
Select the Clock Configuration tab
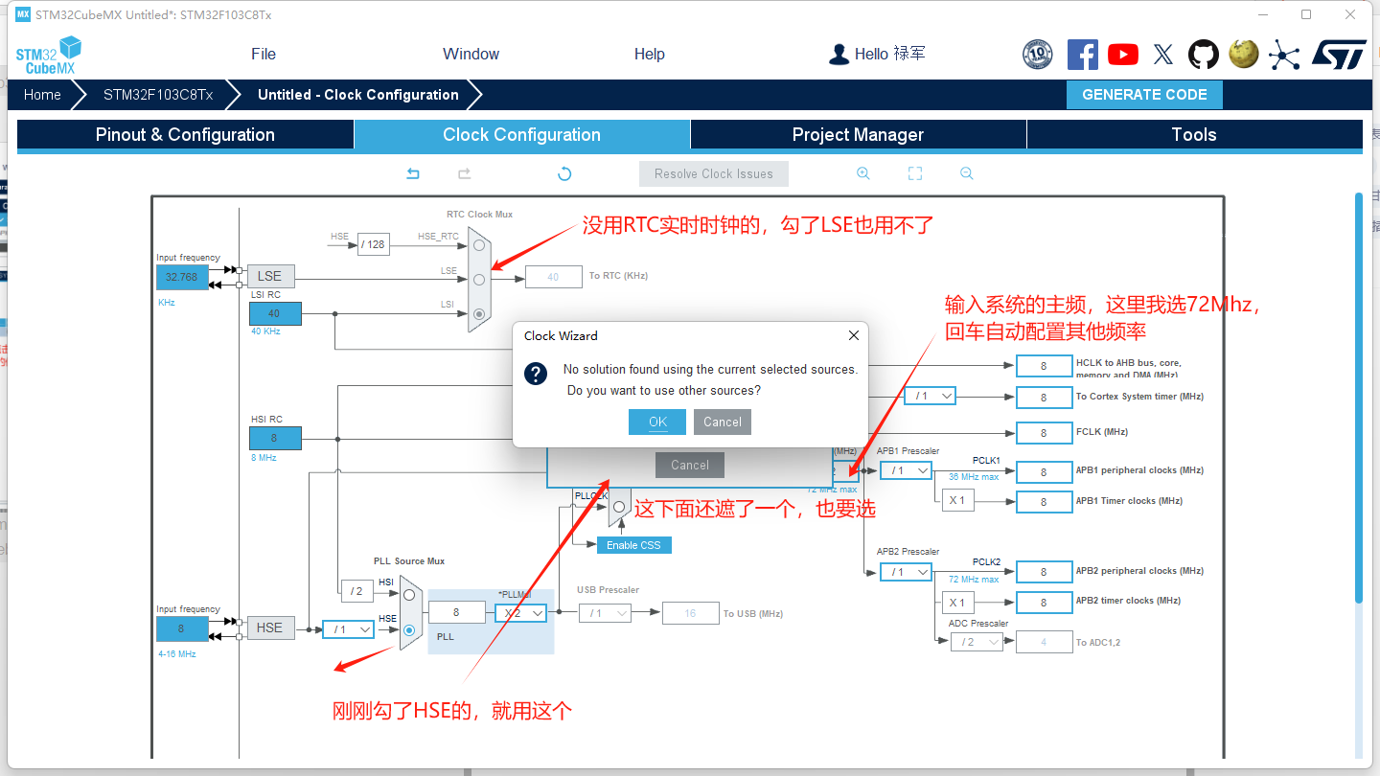[x=521, y=134]
